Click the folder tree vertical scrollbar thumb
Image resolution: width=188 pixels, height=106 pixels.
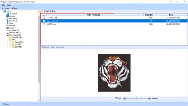click(39, 49)
